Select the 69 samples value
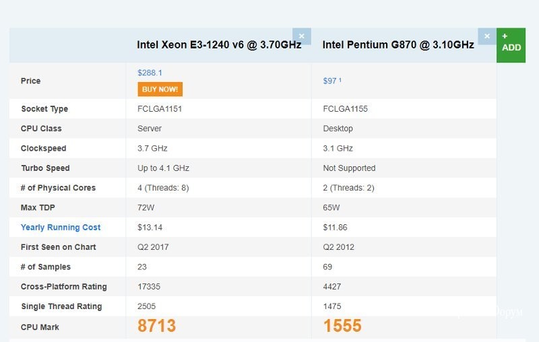539x342 pixels. (x=327, y=267)
